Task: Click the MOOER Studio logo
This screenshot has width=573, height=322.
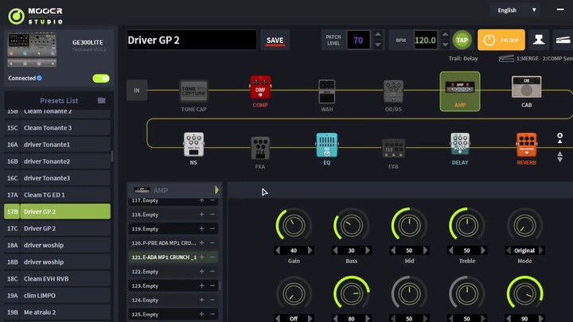Action: click(x=35, y=16)
